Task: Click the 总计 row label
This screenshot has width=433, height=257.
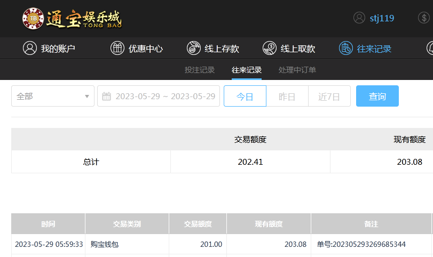Action: point(91,162)
